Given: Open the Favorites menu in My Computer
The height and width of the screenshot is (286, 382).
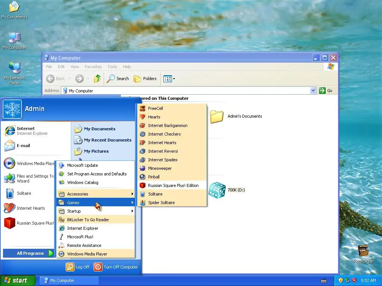Looking at the screenshot, I should 93,67.
